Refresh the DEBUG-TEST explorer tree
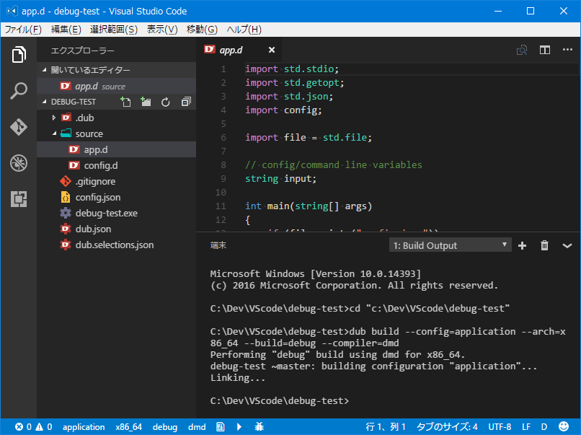The height and width of the screenshot is (435, 581). (x=166, y=102)
